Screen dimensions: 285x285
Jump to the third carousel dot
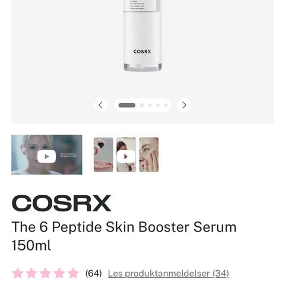click(150, 105)
